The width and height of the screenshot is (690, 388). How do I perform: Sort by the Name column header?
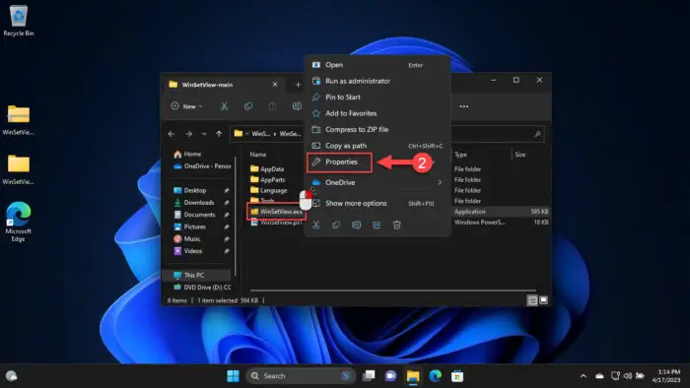[258, 155]
